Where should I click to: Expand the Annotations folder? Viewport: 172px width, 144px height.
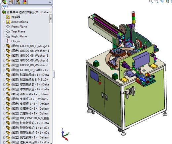4,22
